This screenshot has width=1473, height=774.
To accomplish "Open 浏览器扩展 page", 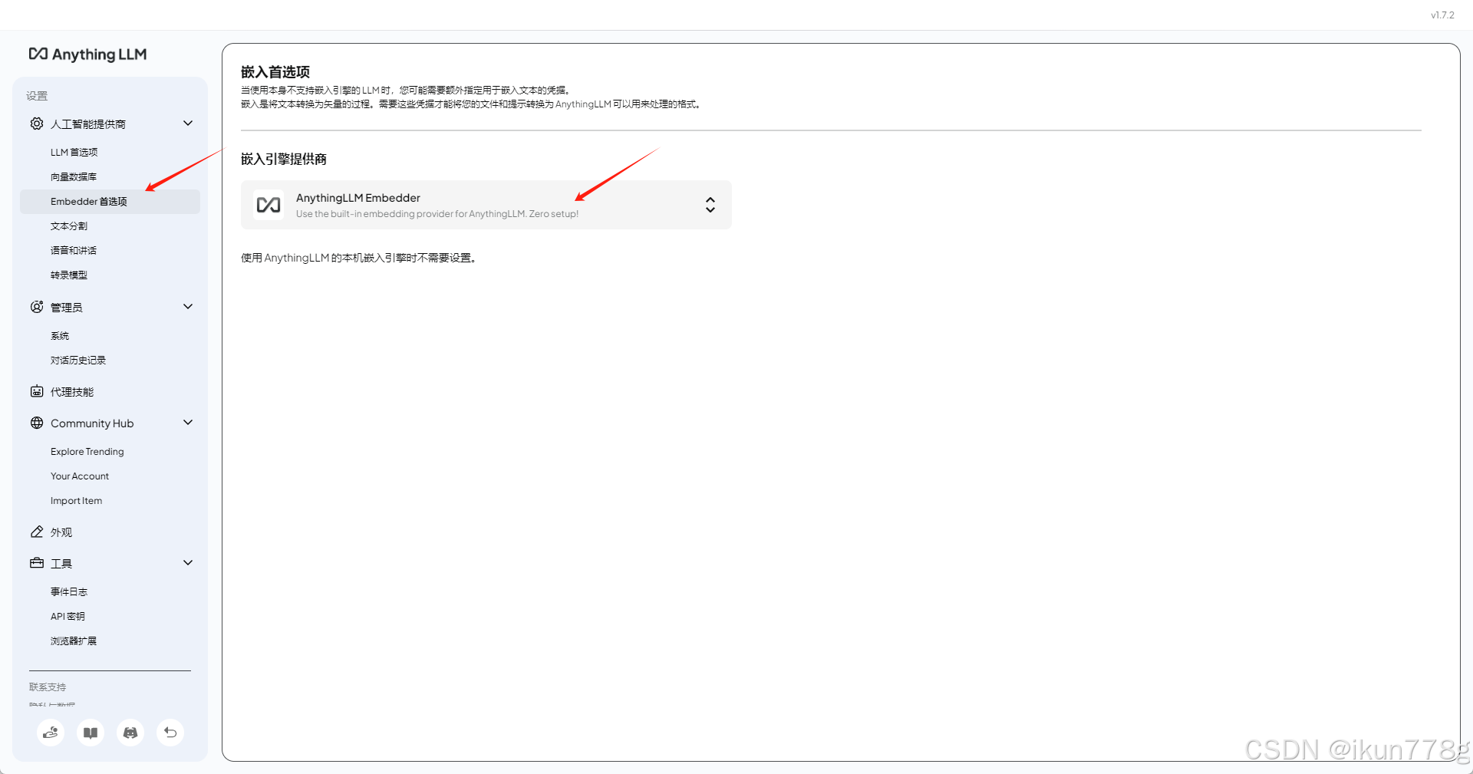I will click(74, 641).
